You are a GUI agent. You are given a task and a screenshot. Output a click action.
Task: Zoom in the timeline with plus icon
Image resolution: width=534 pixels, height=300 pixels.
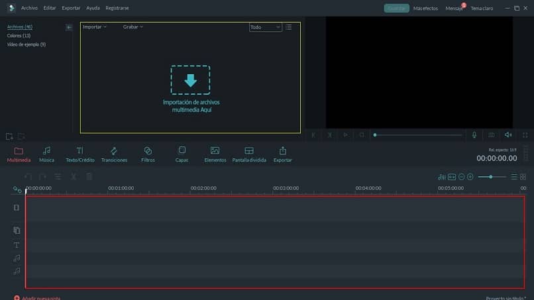click(x=470, y=177)
